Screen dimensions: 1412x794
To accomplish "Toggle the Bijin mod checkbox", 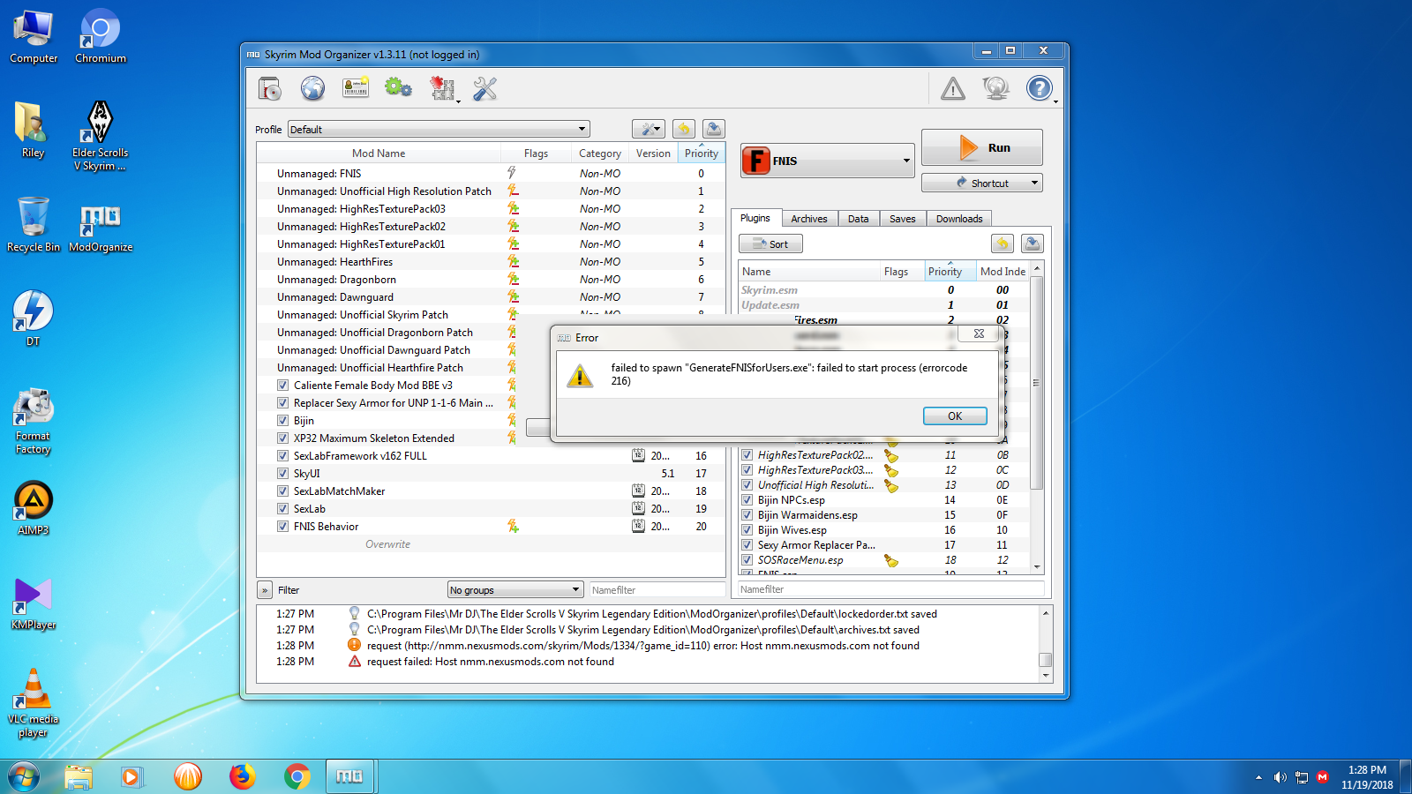I will (x=282, y=421).
